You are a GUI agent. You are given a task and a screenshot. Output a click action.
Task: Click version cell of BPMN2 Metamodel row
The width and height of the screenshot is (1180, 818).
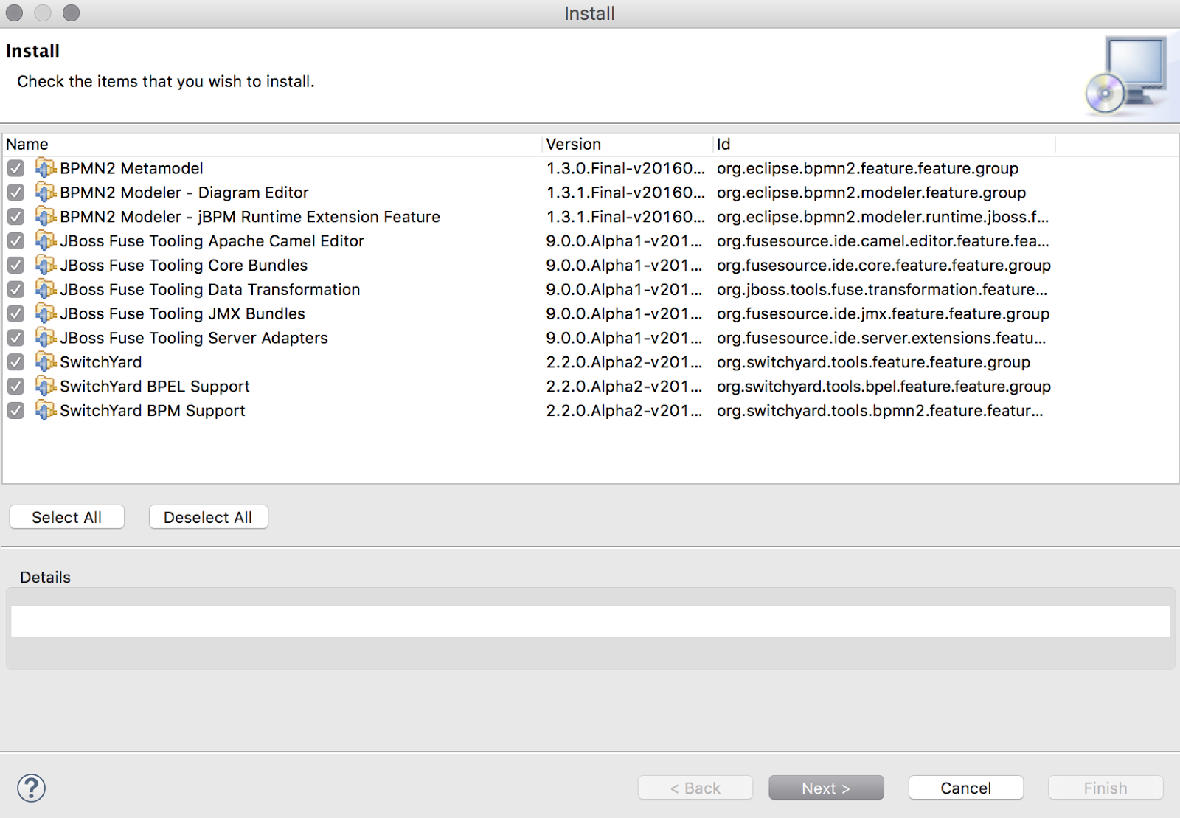tap(625, 168)
